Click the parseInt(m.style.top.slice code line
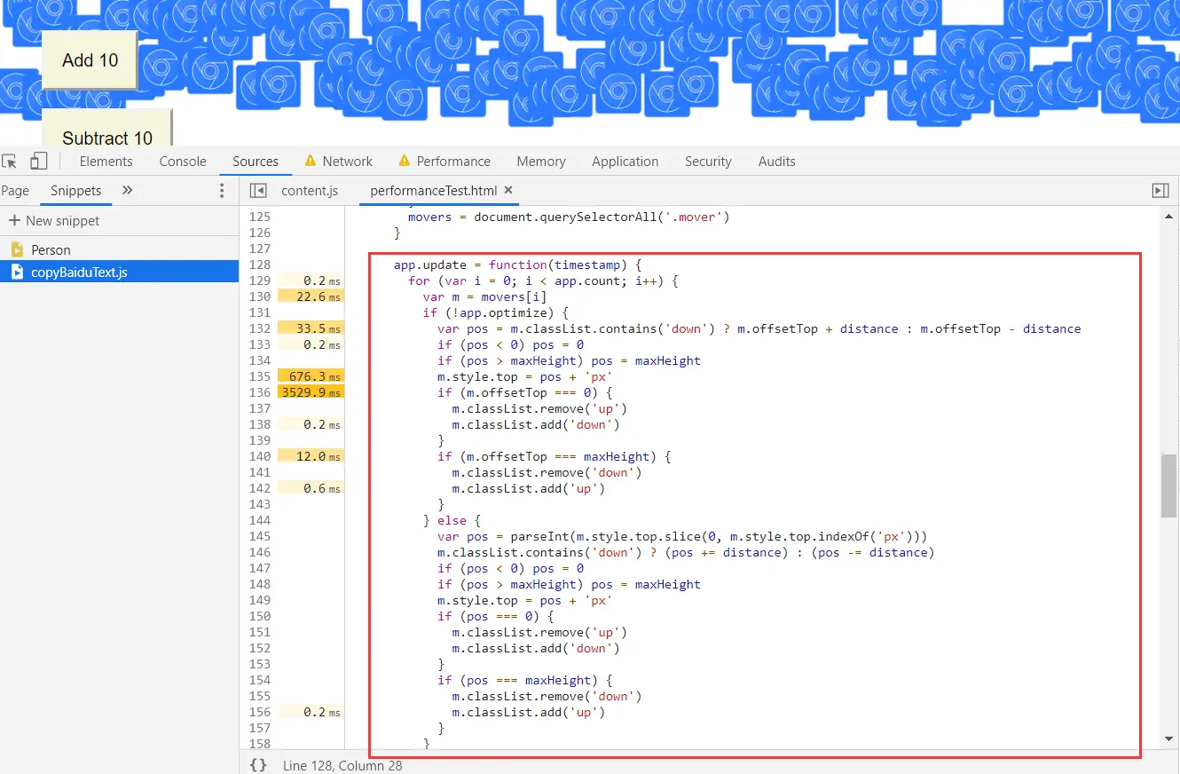1180x774 pixels. click(682, 536)
